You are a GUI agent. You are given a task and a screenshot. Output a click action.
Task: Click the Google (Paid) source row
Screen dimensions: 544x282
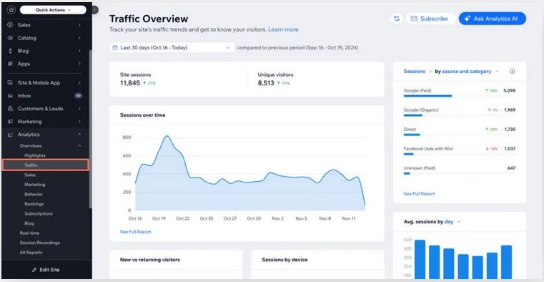pos(460,93)
